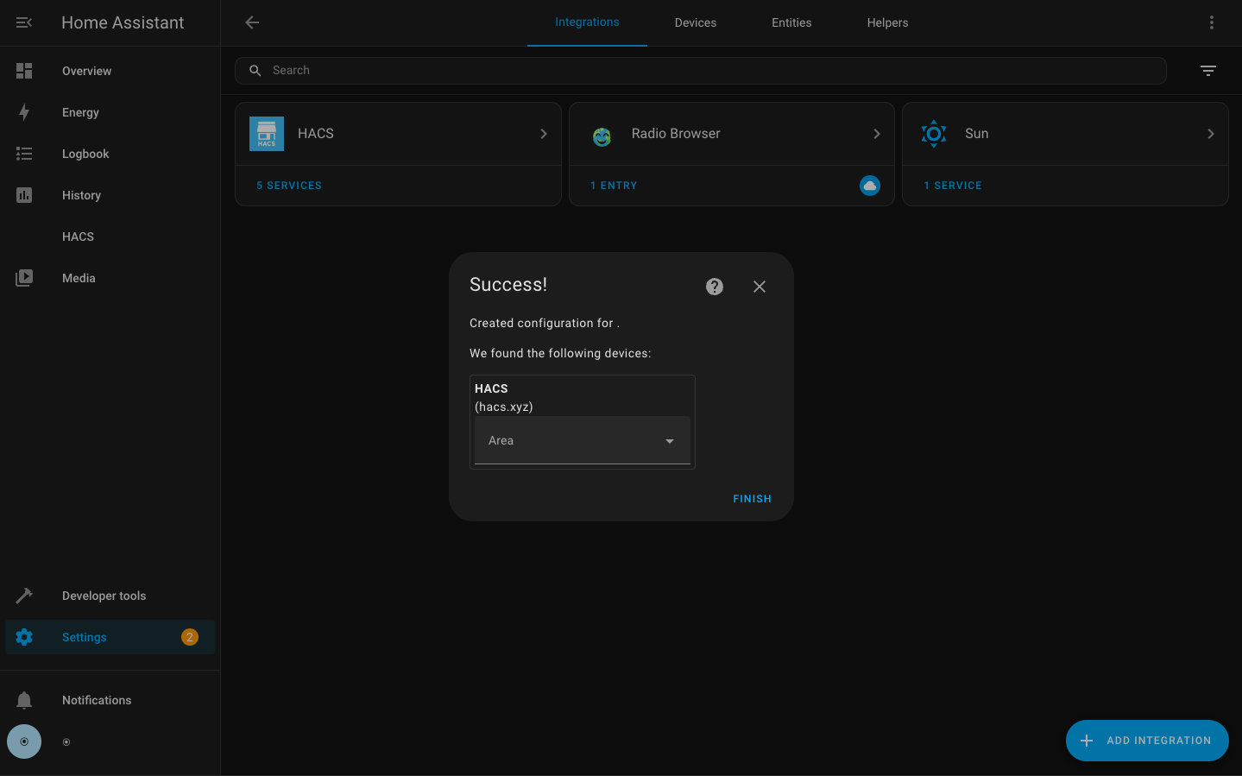Viewport: 1242px width, 776px height.
Task: Open the Area dropdown for HACS device
Action: (x=582, y=441)
